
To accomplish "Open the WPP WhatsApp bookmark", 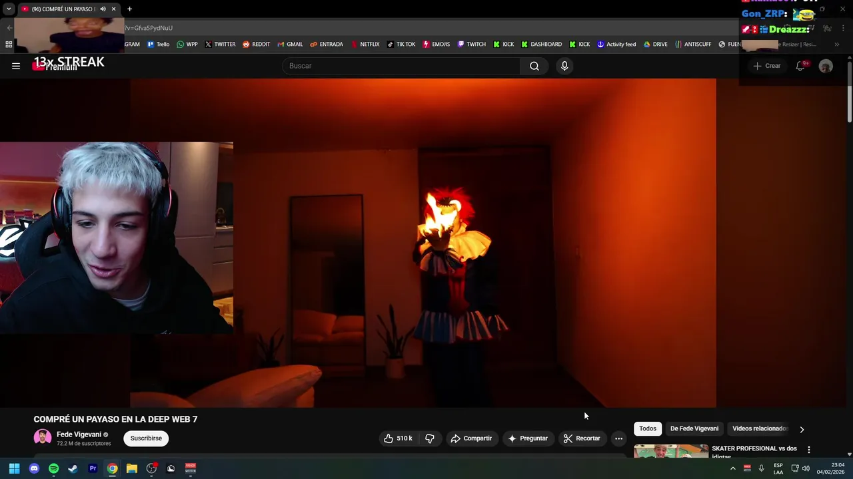I will 187,45.
